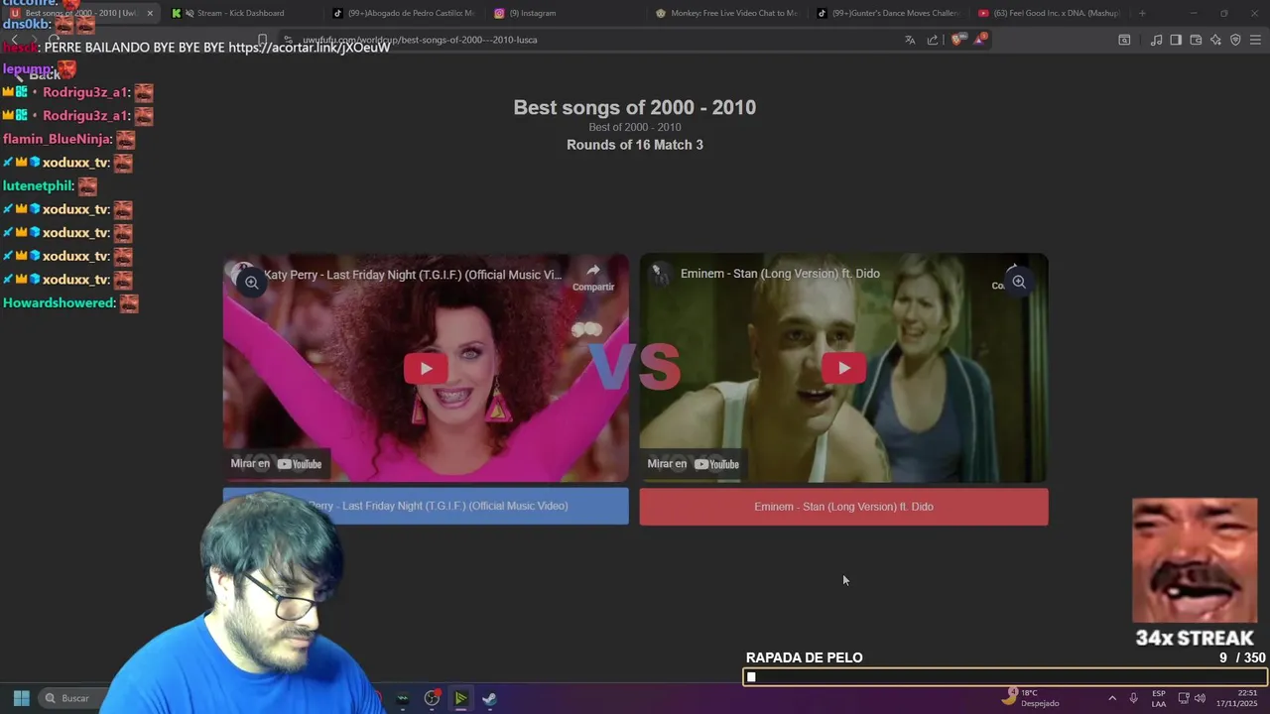This screenshot has width=1270, height=714.
Task: Open the media control music note icon
Action: click(1156, 40)
